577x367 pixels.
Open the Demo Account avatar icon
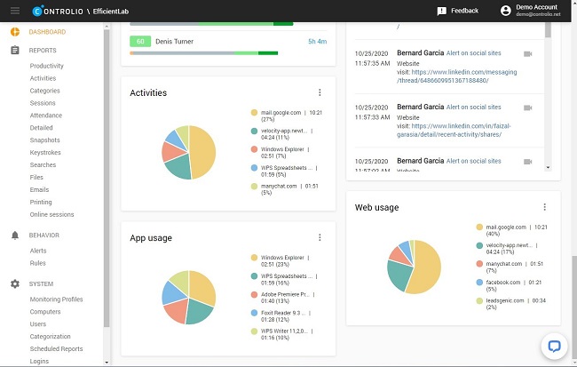506,11
